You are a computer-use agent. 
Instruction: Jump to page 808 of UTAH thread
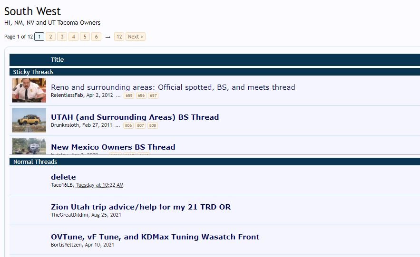152,125
